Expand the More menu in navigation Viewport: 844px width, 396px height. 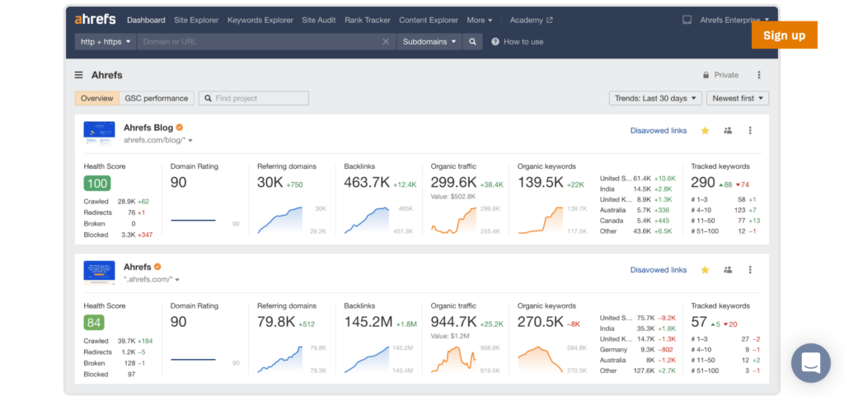point(479,20)
